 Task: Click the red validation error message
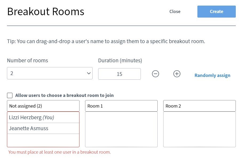tap(59, 152)
